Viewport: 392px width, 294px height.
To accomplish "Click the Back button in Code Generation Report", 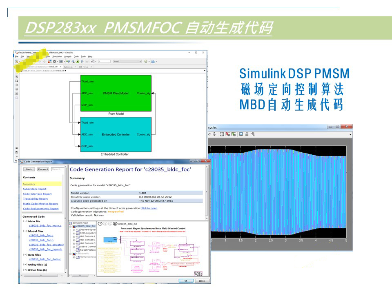I will pyautogui.click(x=29, y=169).
